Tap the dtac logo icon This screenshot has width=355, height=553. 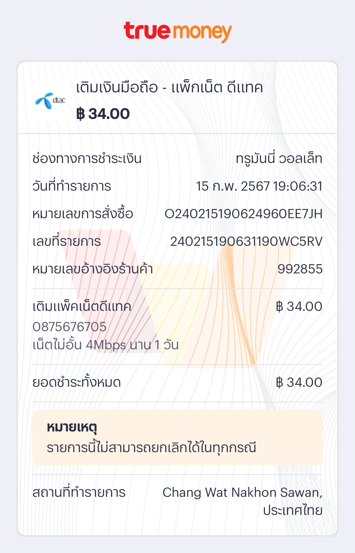tap(50, 100)
